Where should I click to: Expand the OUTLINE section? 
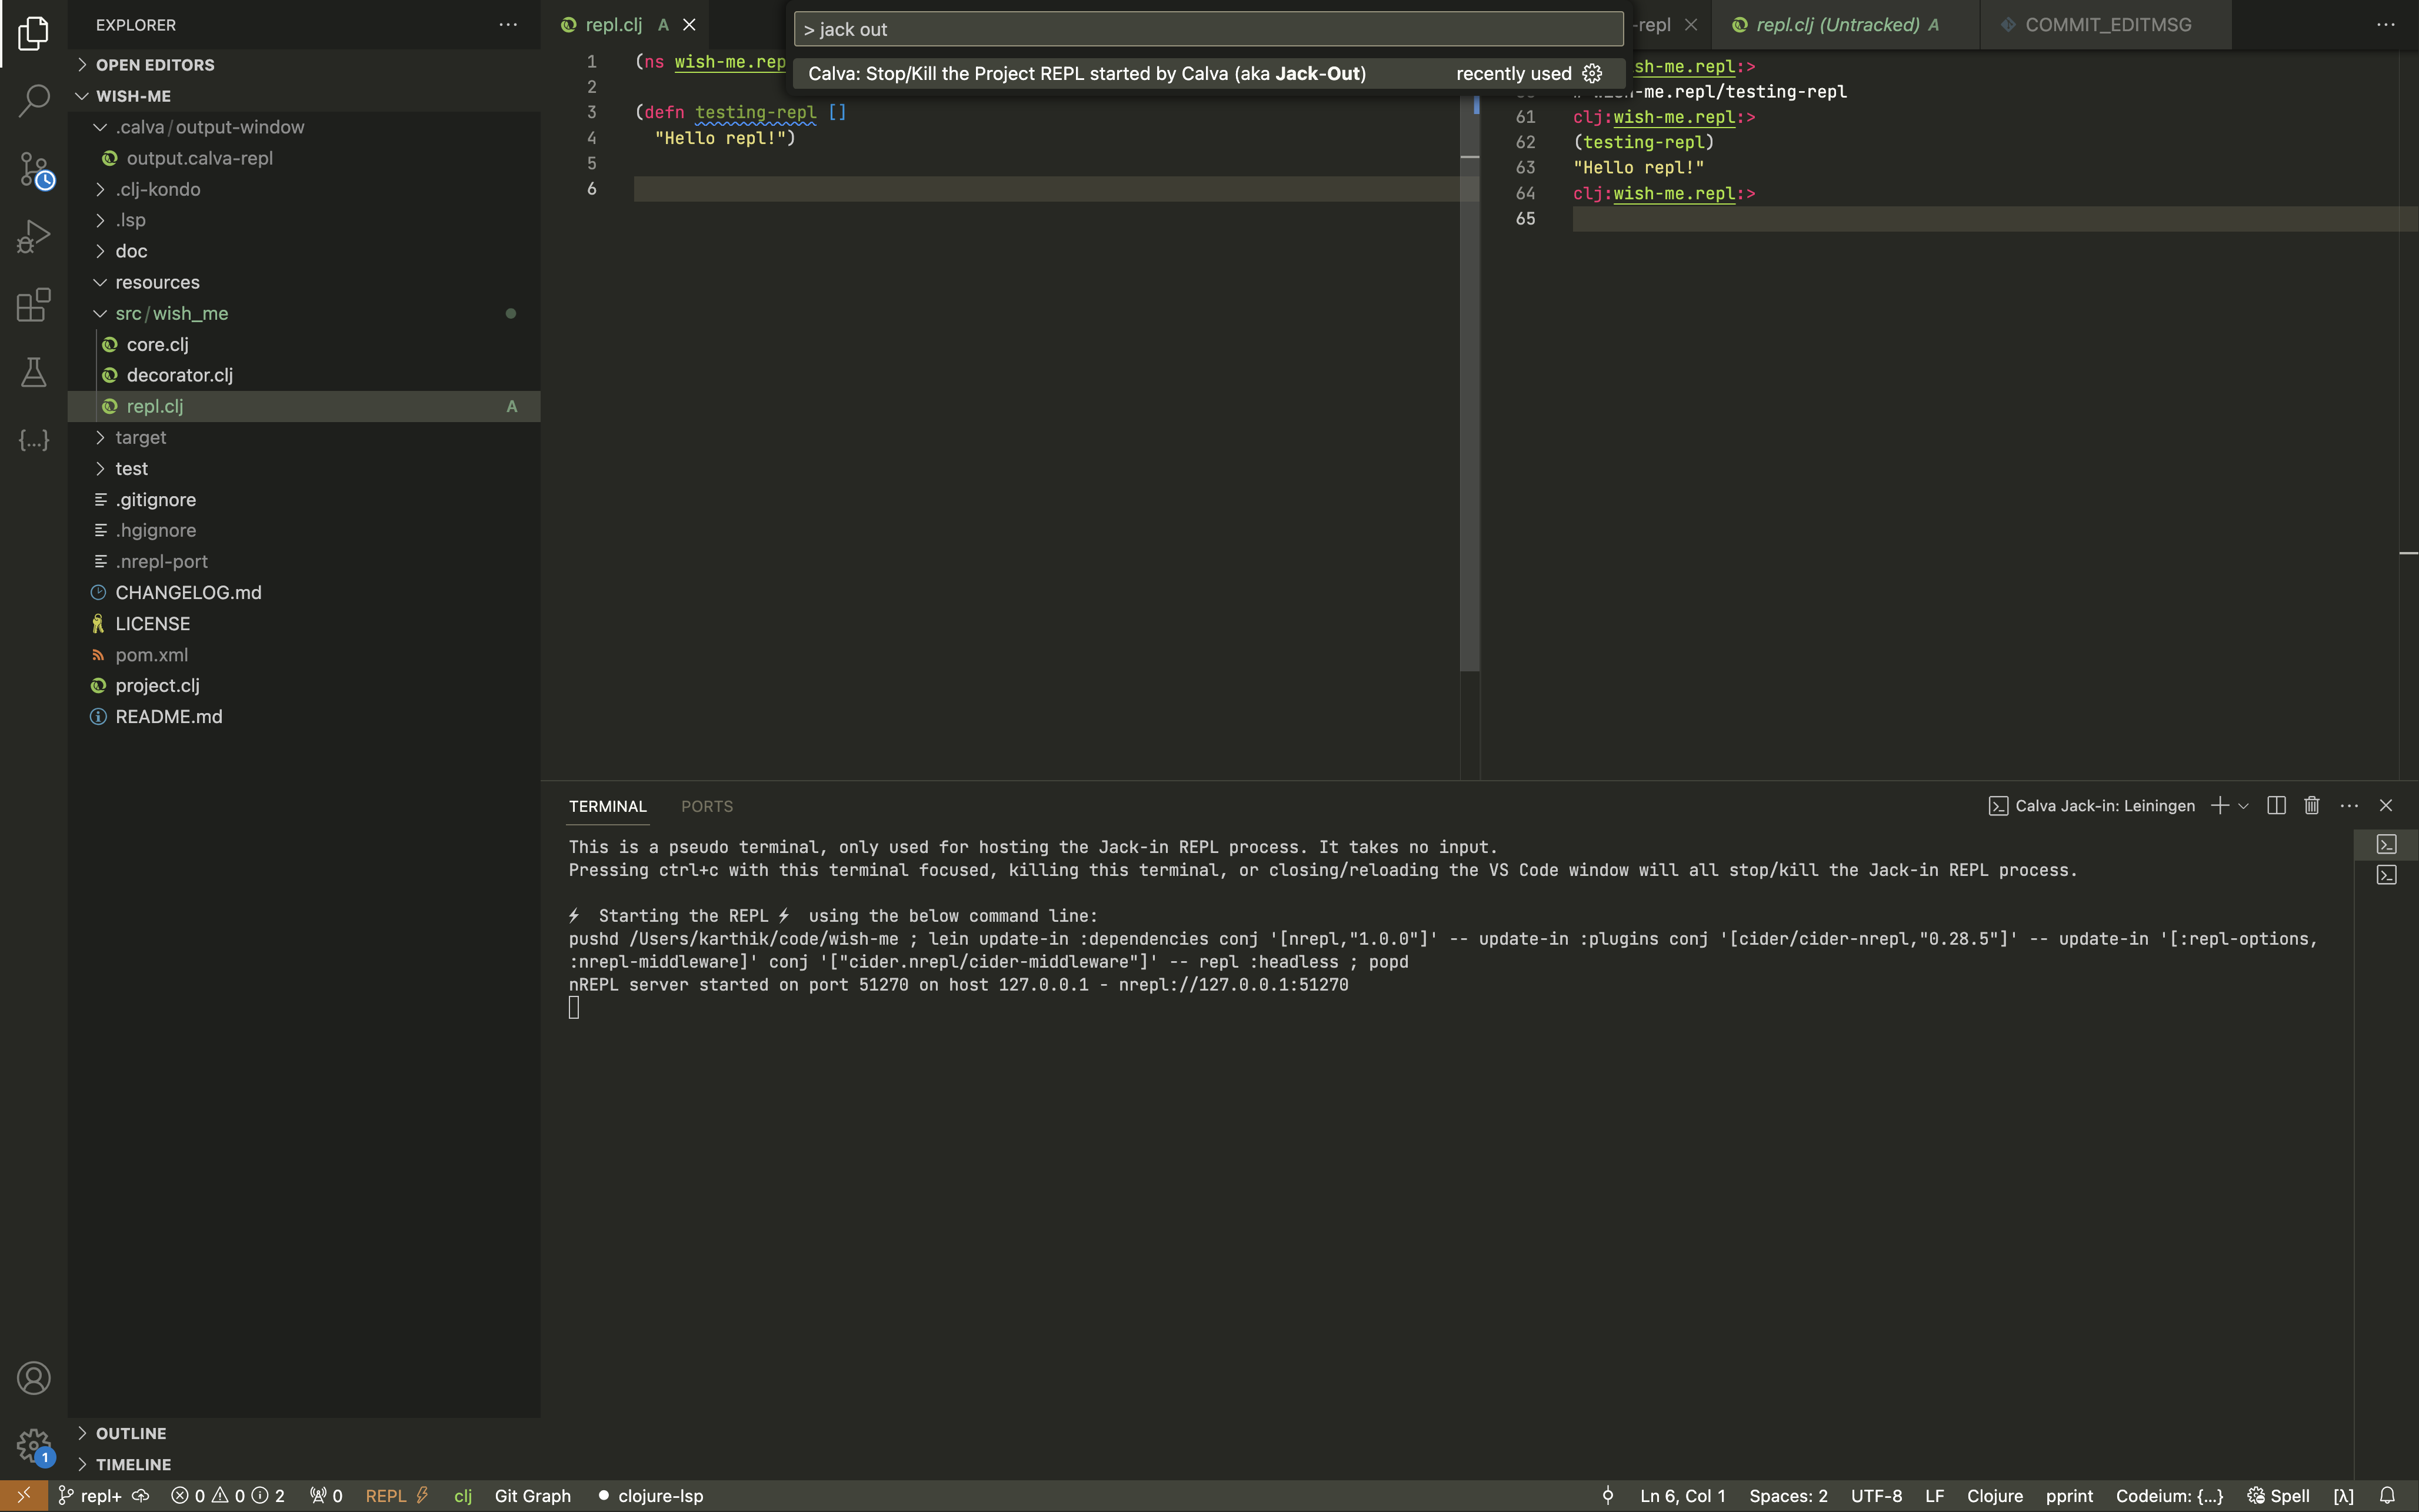(x=304, y=1433)
